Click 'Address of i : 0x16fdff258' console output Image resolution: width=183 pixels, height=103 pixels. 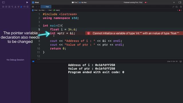tap(91, 65)
